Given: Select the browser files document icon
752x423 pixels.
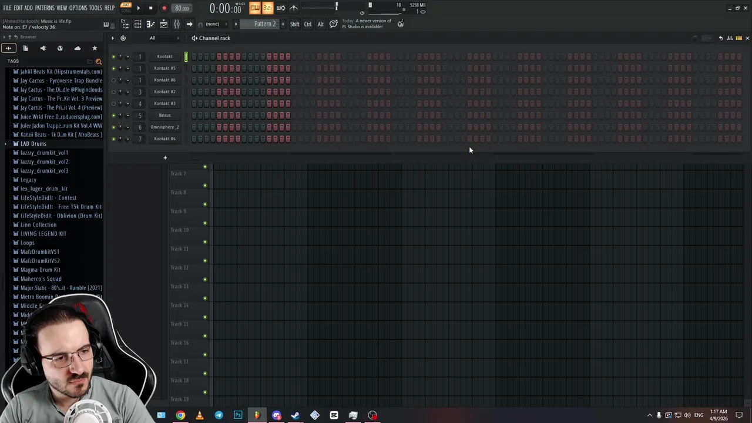Looking at the screenshot, I should pos(25,48).
